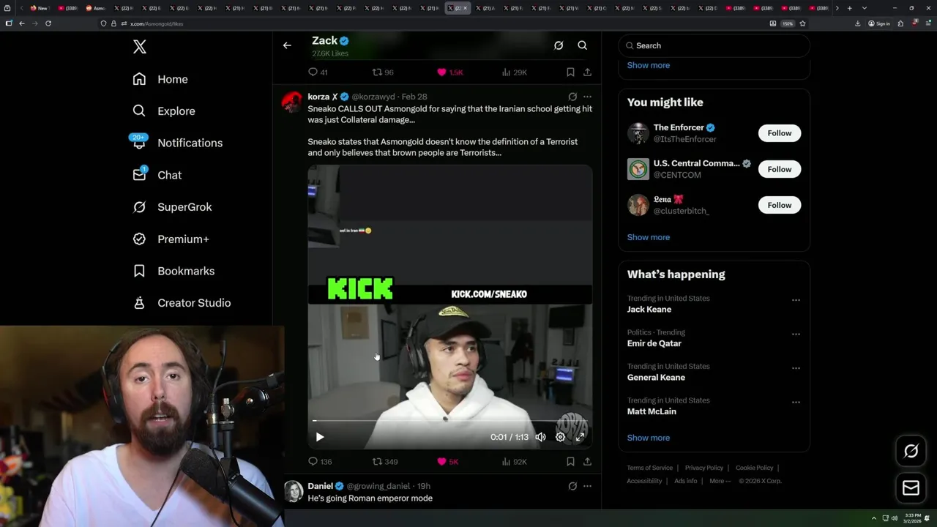Bookmark korza's post with 92K views
The height and width of the screenshot is (527, 937).
[570, 462]
